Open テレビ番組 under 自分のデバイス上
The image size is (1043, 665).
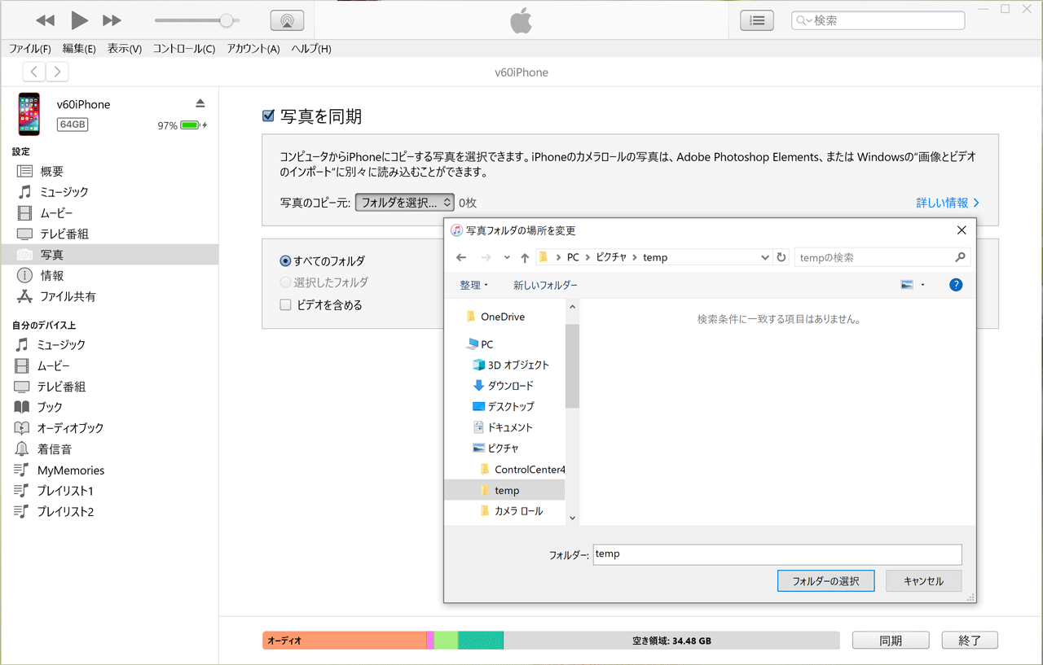click(109, 387)
